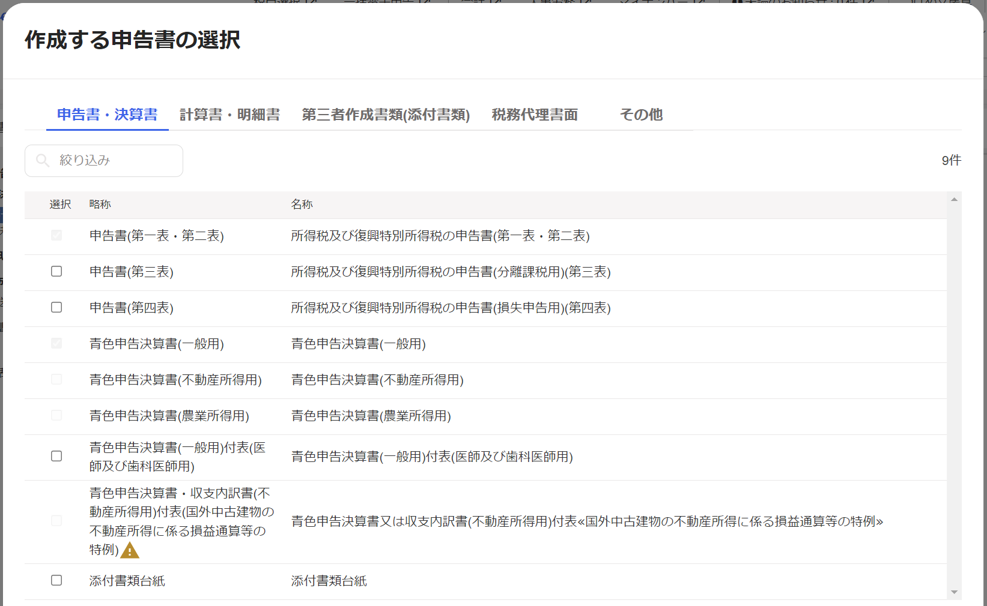
Task: Select the 税務代理書面 tab
Action: click(535, 115)
